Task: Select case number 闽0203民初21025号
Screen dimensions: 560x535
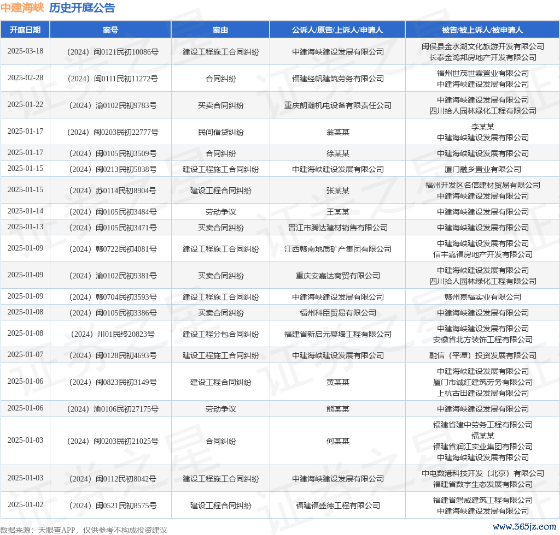Action: tap(113, 441)
